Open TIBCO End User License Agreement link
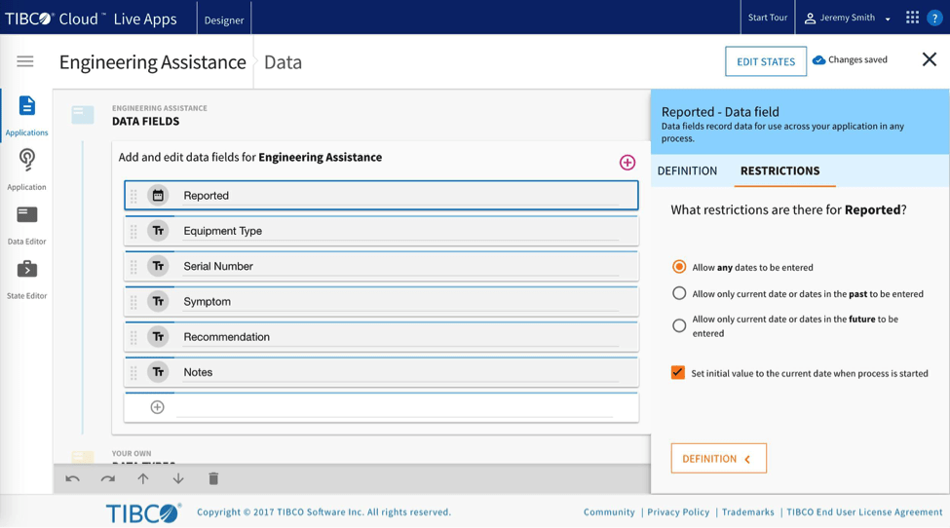The image size is (950, 528). [x=864, y=511]
